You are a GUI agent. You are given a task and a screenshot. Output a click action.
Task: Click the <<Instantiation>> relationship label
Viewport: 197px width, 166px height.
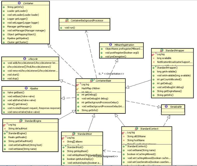[x=114, y=74]
